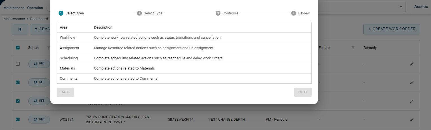Check the unchecked first row checkbox
The image size is (431, 130).
(18, 64)
